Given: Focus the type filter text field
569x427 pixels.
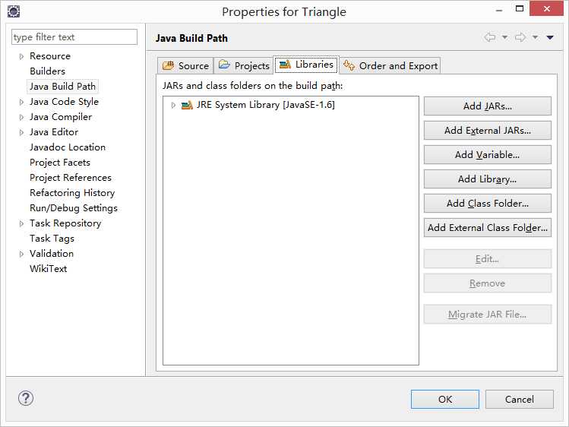Looking at the screenshot, I should [74, 37].
